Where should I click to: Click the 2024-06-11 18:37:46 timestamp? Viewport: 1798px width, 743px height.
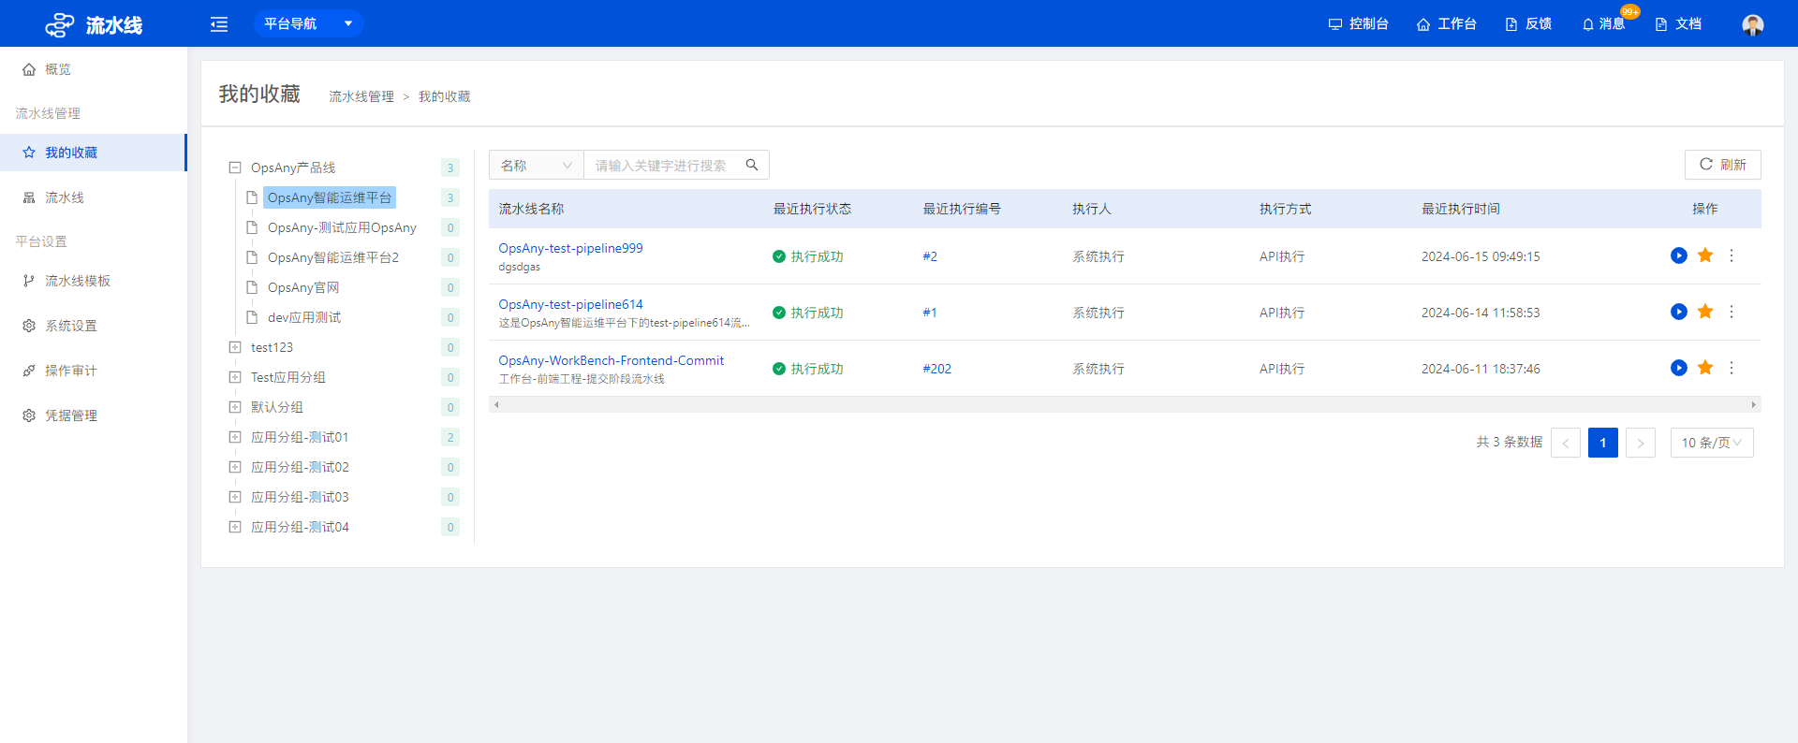(1481, 369)
